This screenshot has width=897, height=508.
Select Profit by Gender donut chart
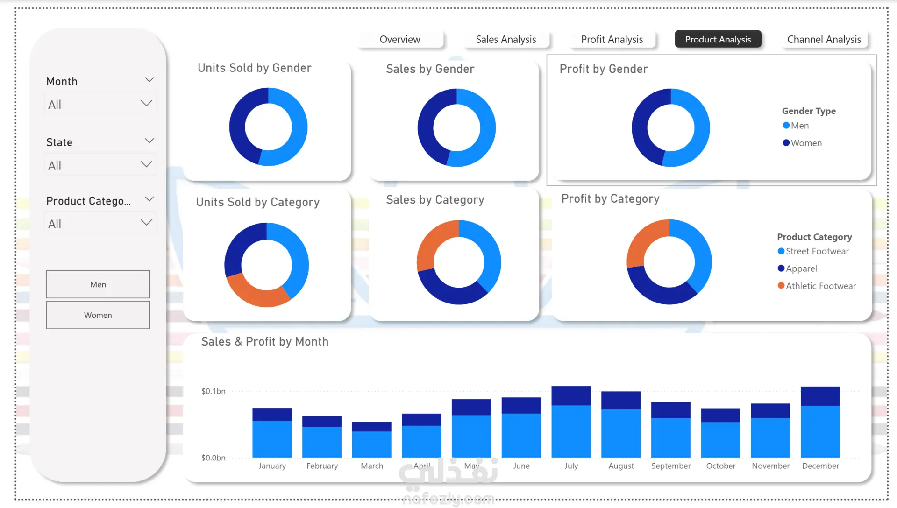pos(671,127)
